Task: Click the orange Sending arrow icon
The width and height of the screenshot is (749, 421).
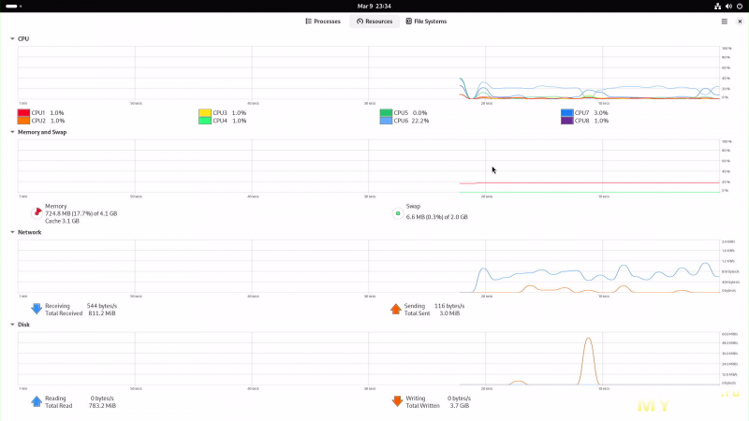Action: click(x=396, y=309)
